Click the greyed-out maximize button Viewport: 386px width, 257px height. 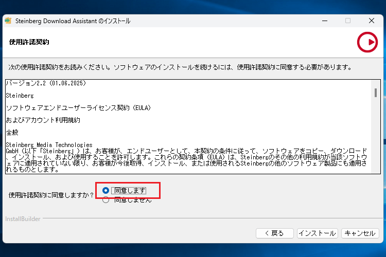(x=348, y=21)
